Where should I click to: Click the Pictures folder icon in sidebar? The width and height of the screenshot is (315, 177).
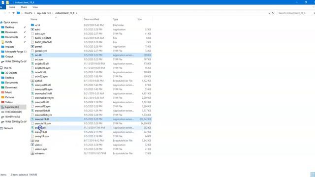coord(3,97)
